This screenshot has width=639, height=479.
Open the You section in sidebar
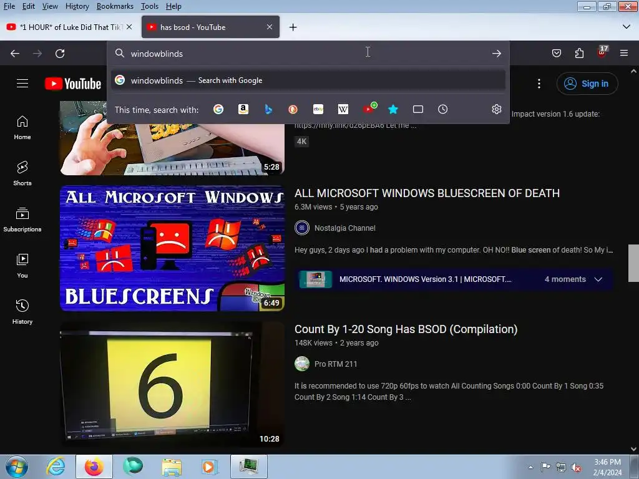click(x=22, y=266)
